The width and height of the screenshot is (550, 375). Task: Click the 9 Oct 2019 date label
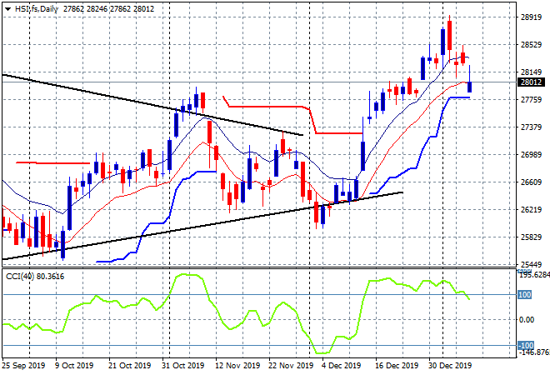(74, 366)
